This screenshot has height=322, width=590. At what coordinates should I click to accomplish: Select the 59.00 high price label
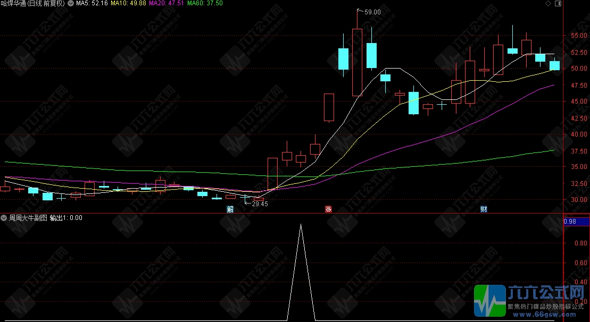(x=372, y=12)
